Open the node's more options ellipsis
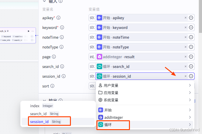202x134 pixels. click(33, 31)
